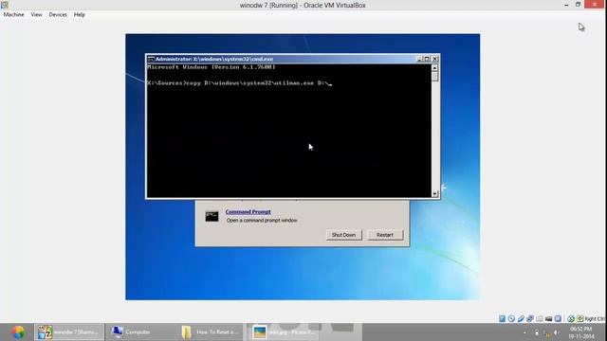Click the network signal tray icon

click(x=547, y=332)
